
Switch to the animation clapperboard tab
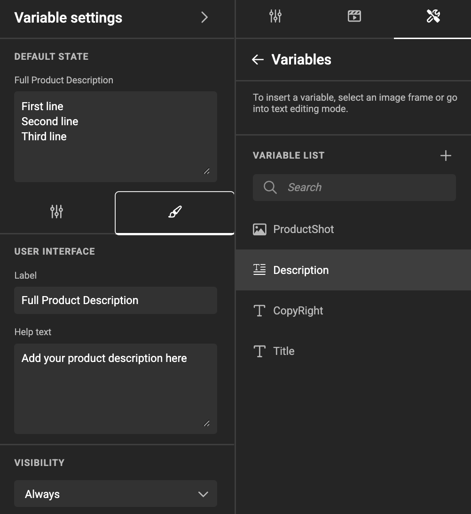354,16
